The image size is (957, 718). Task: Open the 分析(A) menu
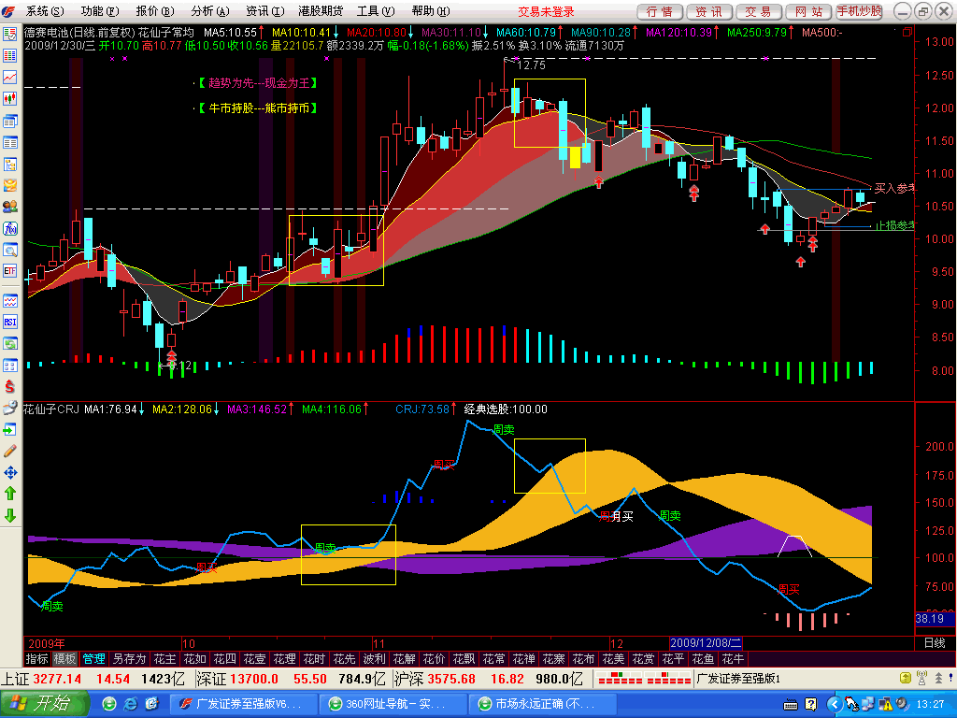(x=210, y=11)
